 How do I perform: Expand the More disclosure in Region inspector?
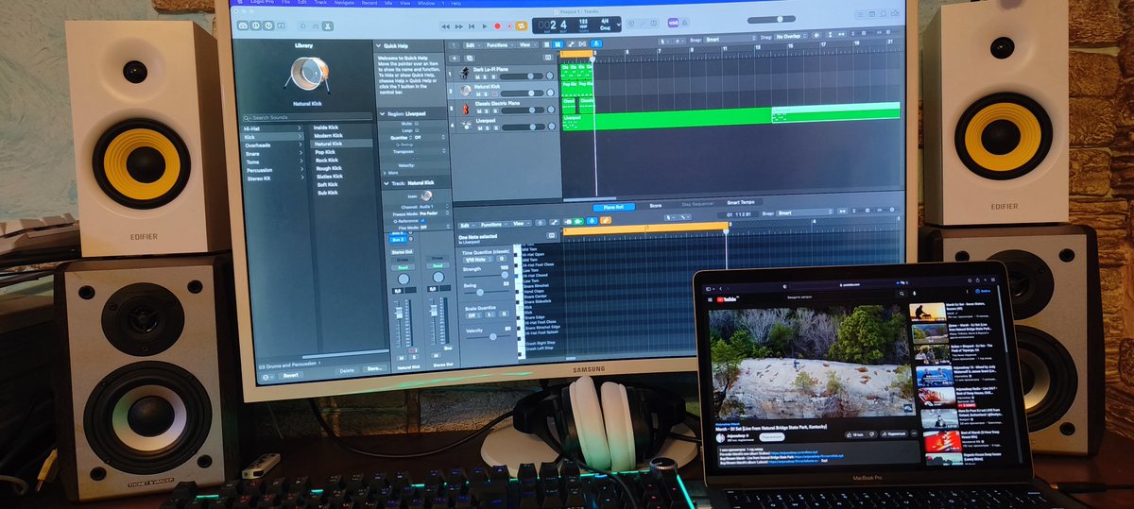tap(386, 172)
